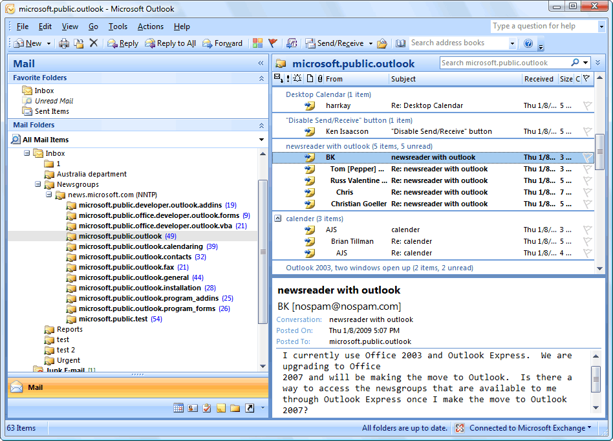613x441 pixels.
Task: Sort by the Reminder bell column header
Action: click(297, 79)
